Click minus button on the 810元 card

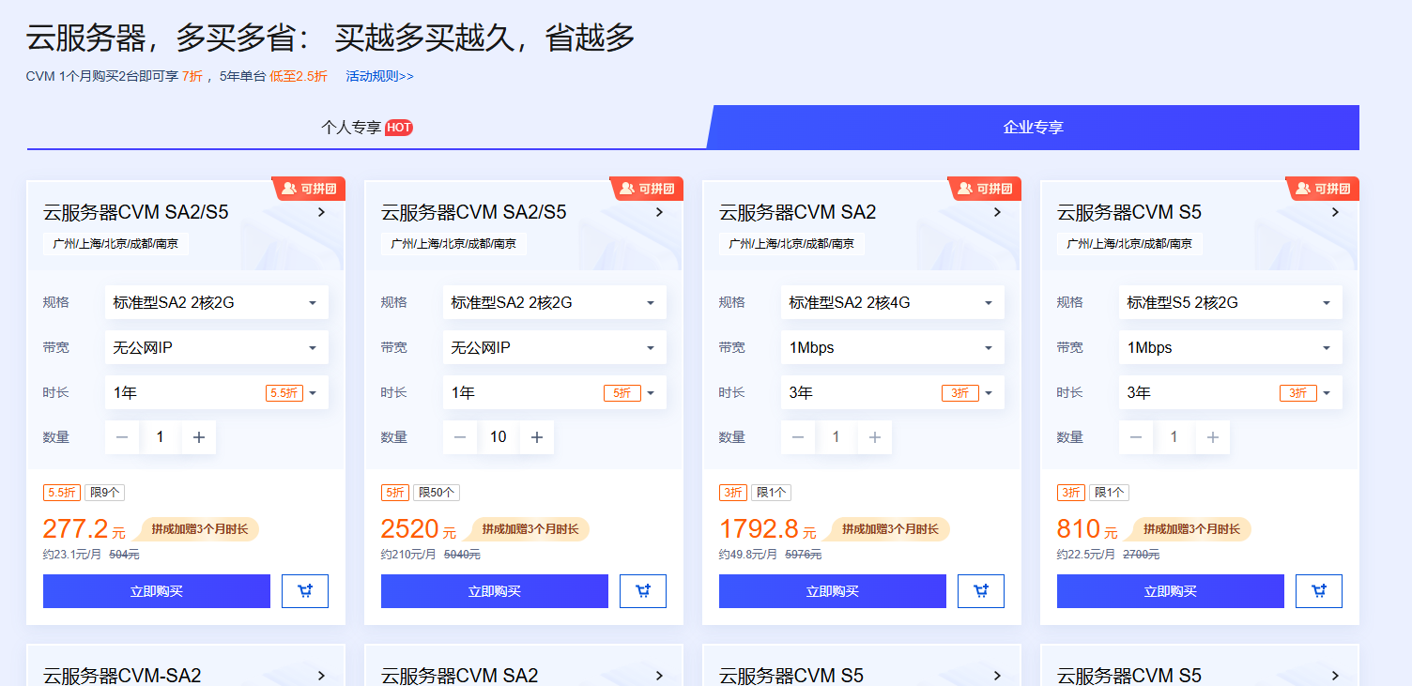[x=1136, y=437]
